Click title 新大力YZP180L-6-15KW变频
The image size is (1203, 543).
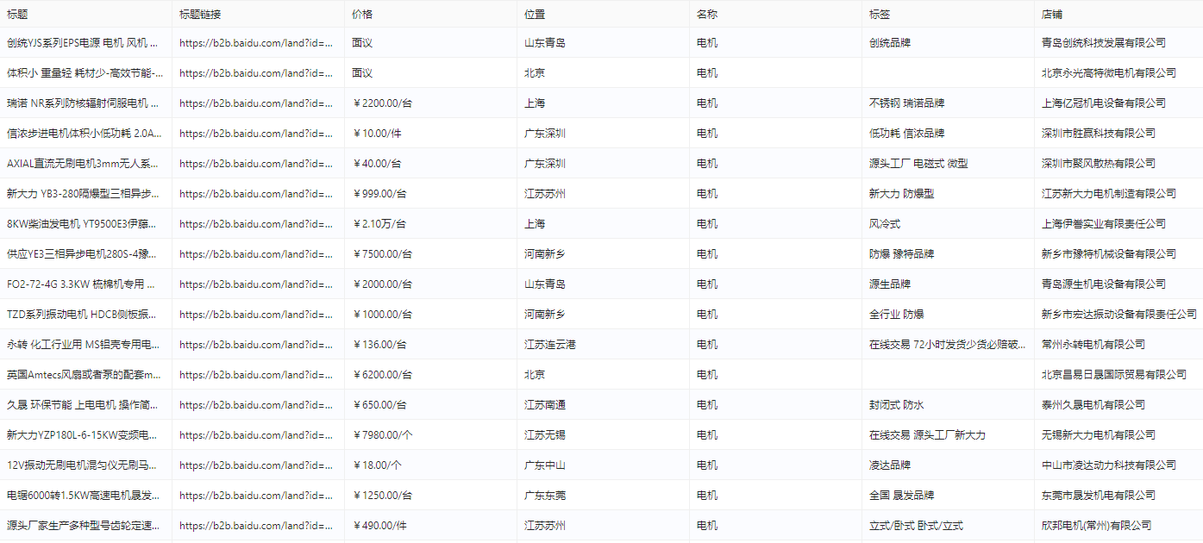(x=83, y=435)
